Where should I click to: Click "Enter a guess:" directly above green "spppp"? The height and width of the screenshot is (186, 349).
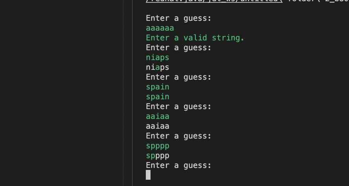pyautogui.click(x=178, y=136)
